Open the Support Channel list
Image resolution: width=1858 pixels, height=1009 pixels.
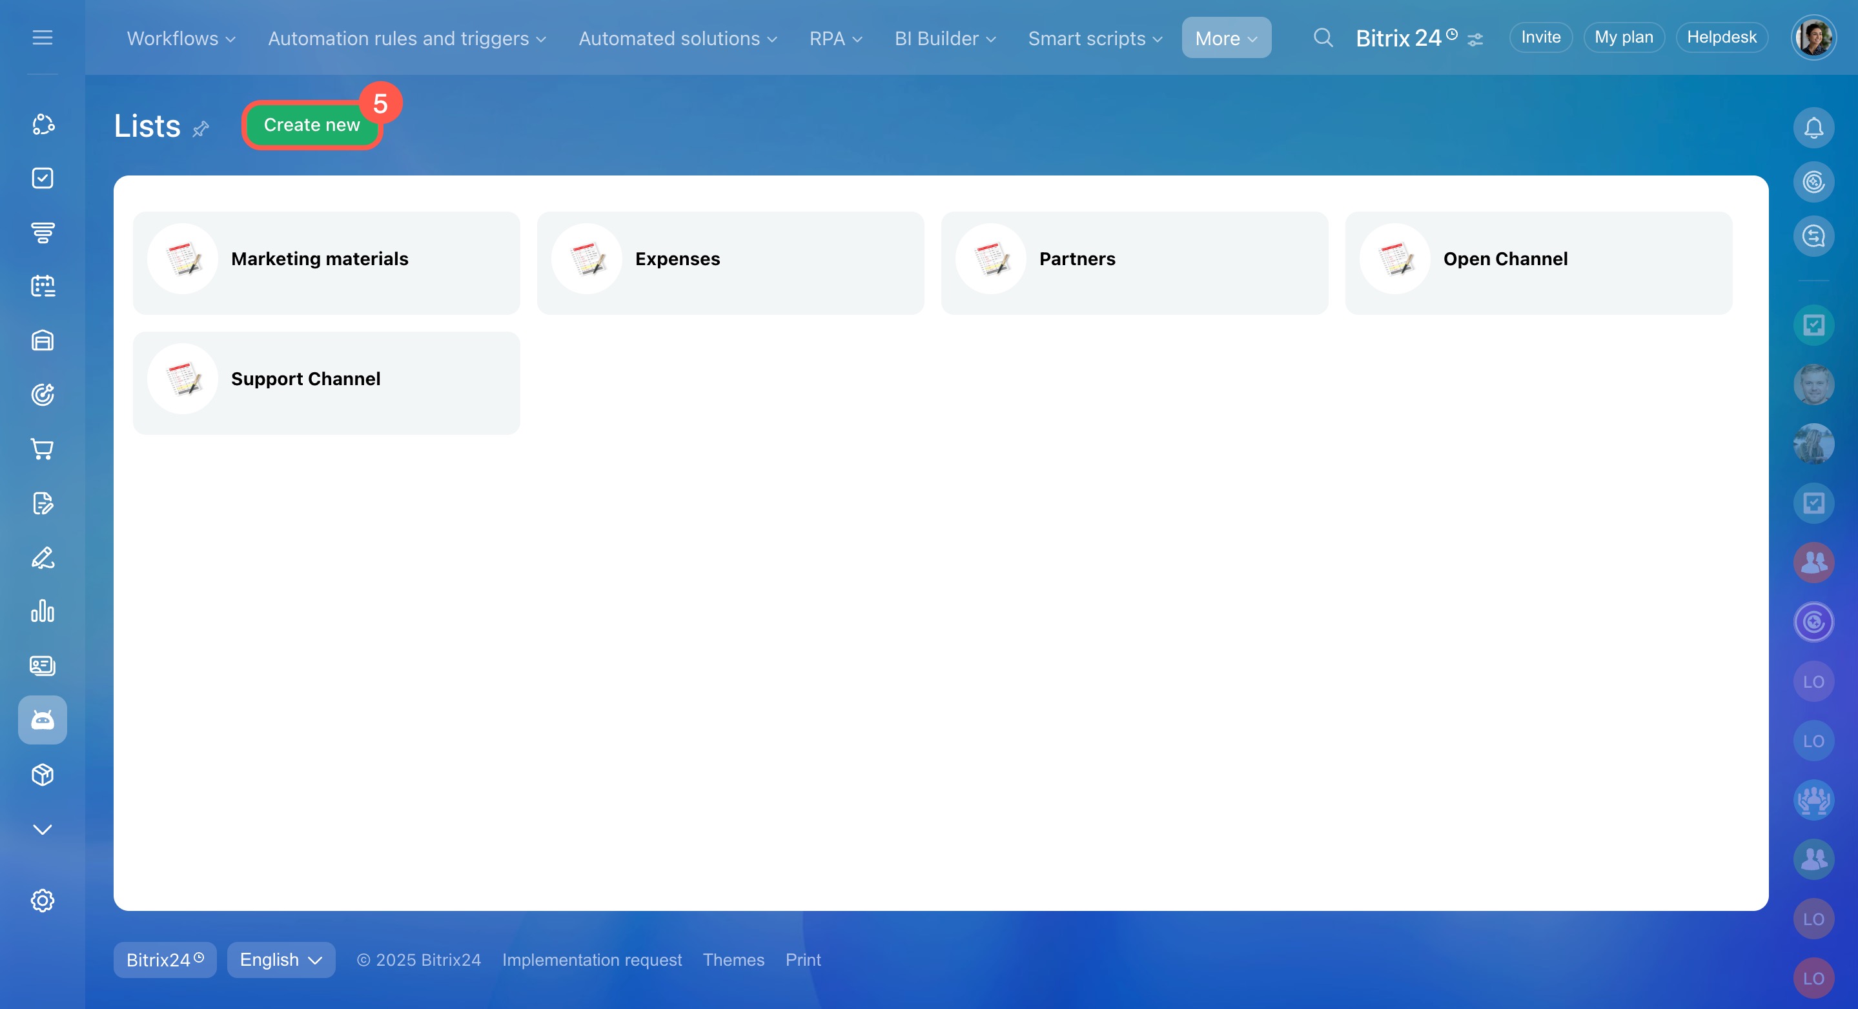coord(326,383)
